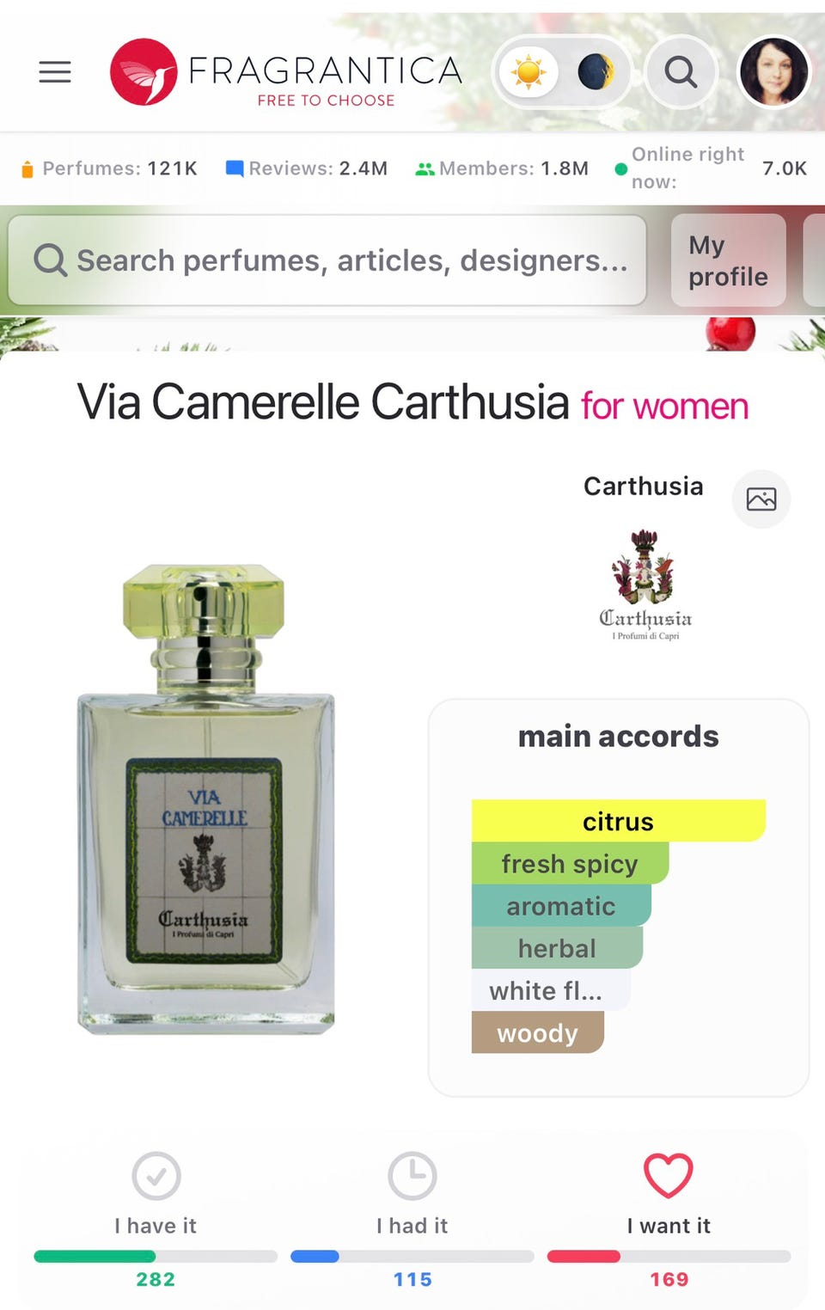Expand the truncated white fl... accord
Viewport: 825px width, 1310px height.
[551, 990]
